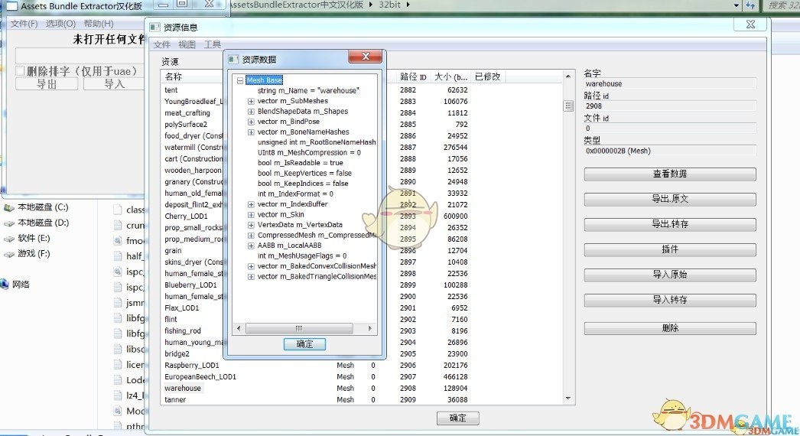Click the Local Disk (C:) drive icon
The width and height of the screenshot is (800, 436).
(9, 207)
